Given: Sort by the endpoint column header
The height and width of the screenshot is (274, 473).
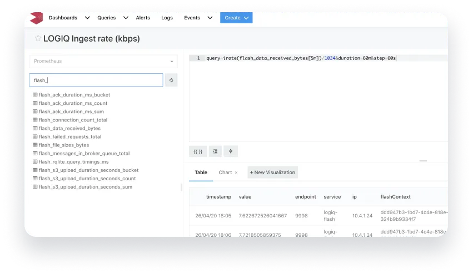Looking at the screenshot, I should pos(306,196).
